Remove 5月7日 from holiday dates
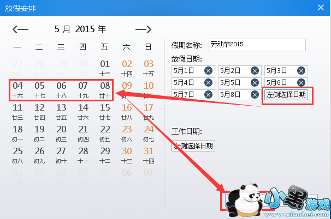Screen dimensions: 331x219 click(208, 95)
